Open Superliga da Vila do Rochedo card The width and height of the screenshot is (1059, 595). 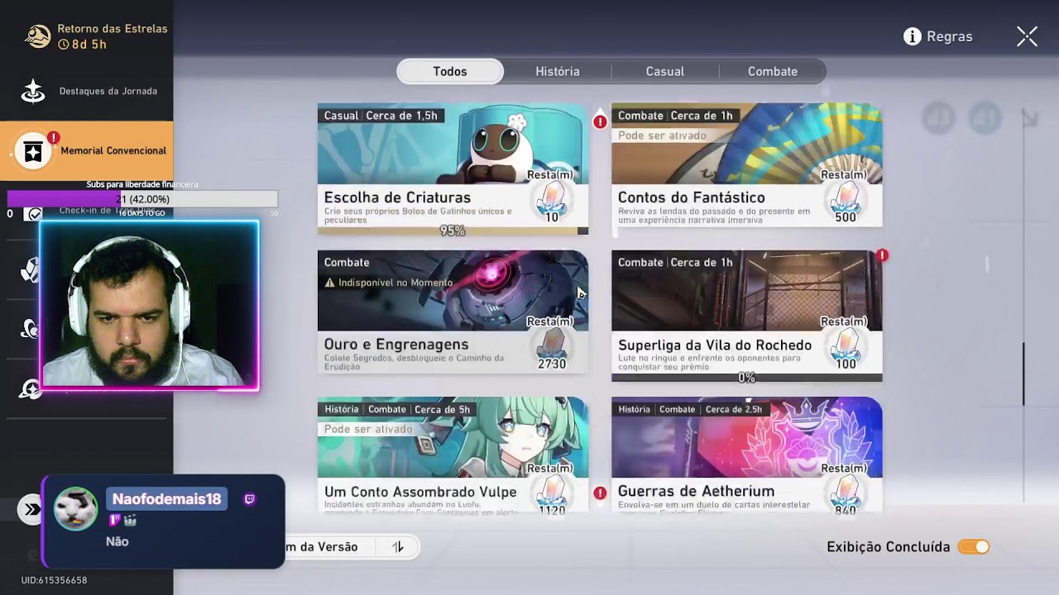click(746, 317)
